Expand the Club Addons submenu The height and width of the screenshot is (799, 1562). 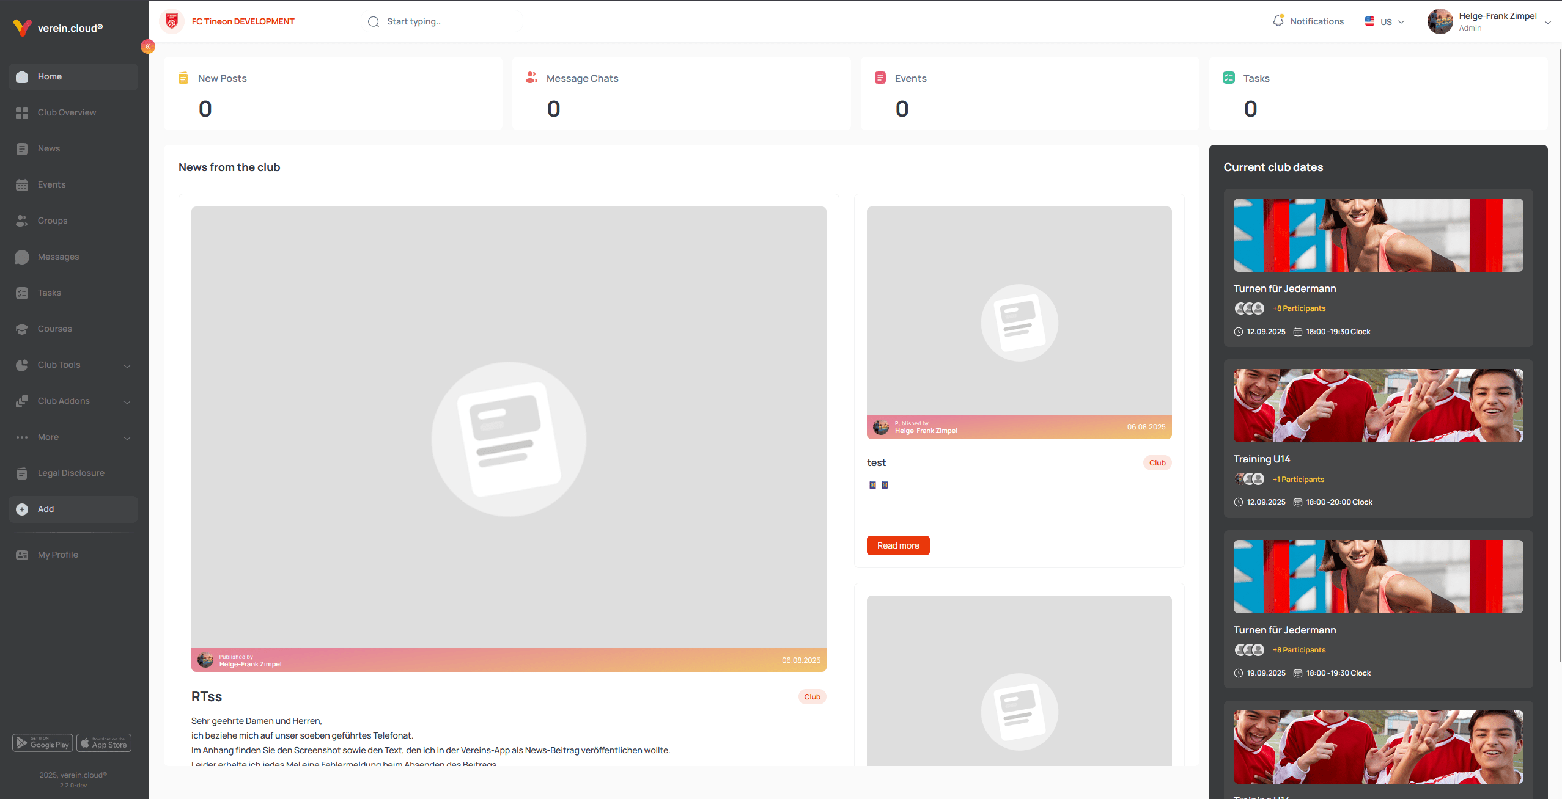tap(127, 402)
